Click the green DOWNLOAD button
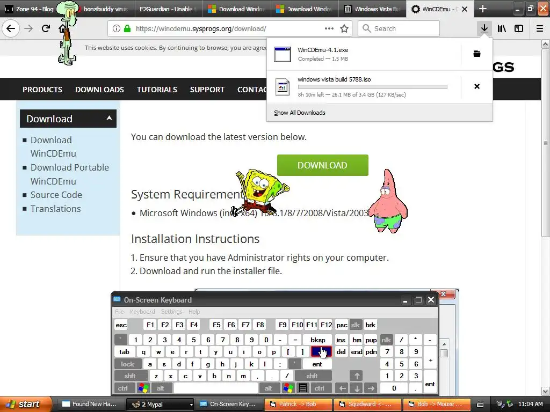The height and width of the screenshot is (412, 550). (x=323, y=165)
